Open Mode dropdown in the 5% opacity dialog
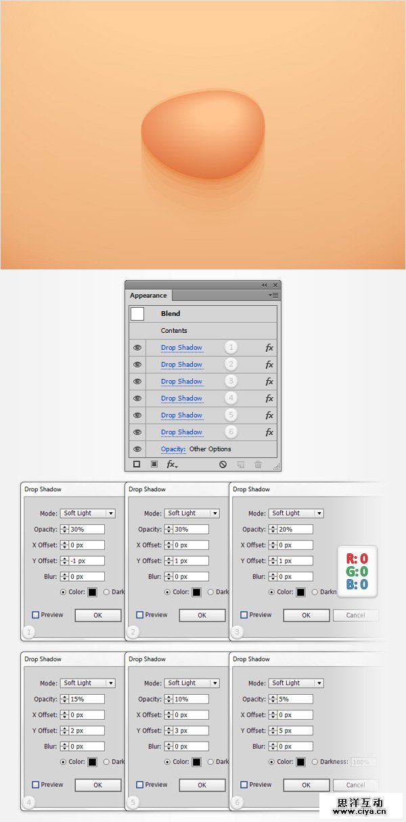Screen dimensions: 406x822 [x=296, y=683]
